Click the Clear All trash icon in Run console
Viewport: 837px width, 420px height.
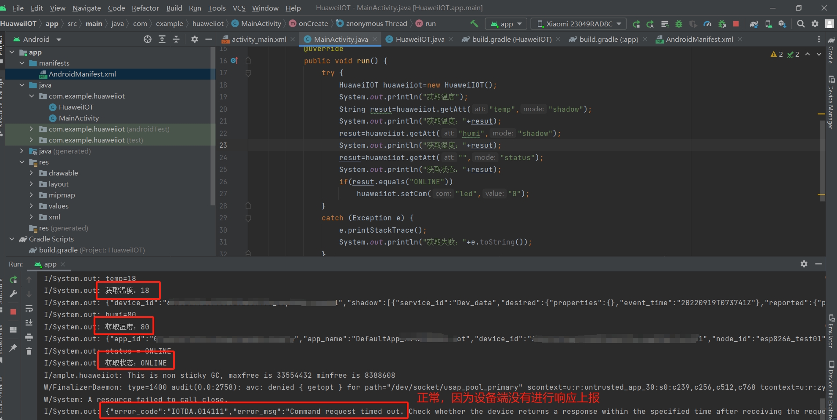pyautogui.click(x=29, y=351)
